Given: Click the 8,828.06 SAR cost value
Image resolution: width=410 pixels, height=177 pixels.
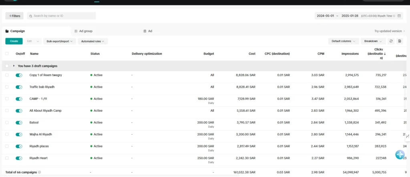Looking at the screenshot, I should [245, 75].
